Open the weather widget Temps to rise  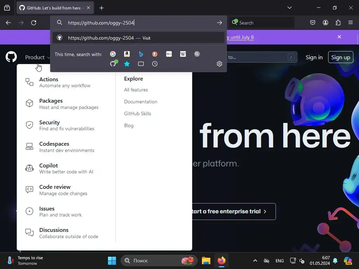pyautogui.click(x=25, y=261)
